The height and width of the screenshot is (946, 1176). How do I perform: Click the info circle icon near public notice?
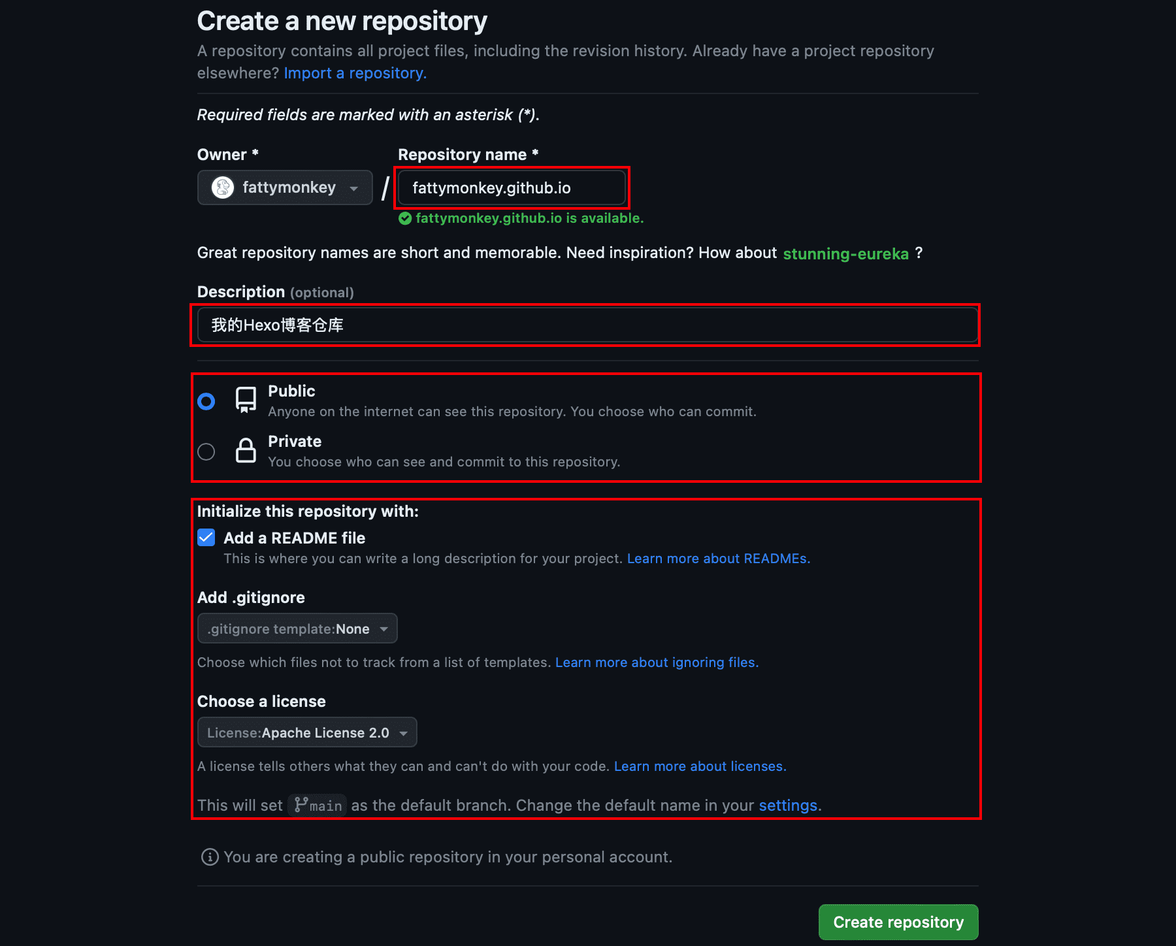pyautogui.click(x=210, y=856)
